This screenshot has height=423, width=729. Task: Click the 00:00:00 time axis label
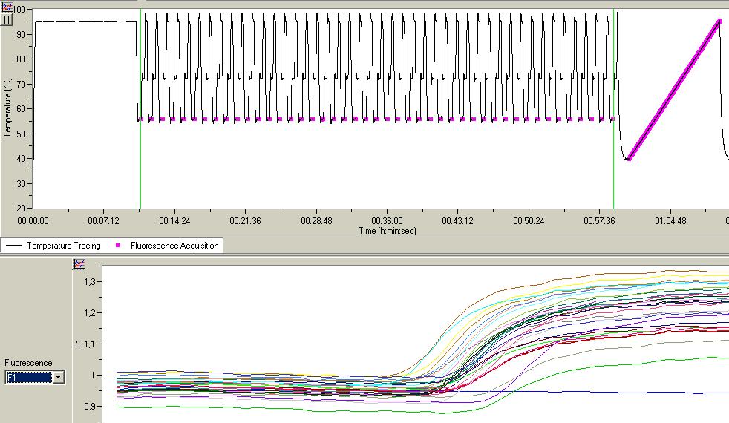point(33,221)
